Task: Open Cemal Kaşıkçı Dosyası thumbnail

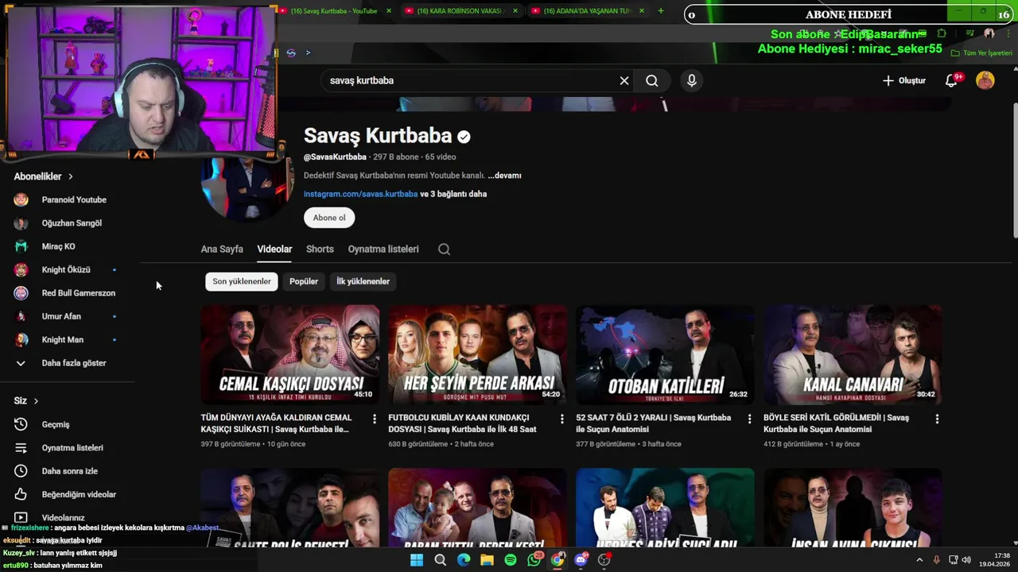Action: coord(290,354)
